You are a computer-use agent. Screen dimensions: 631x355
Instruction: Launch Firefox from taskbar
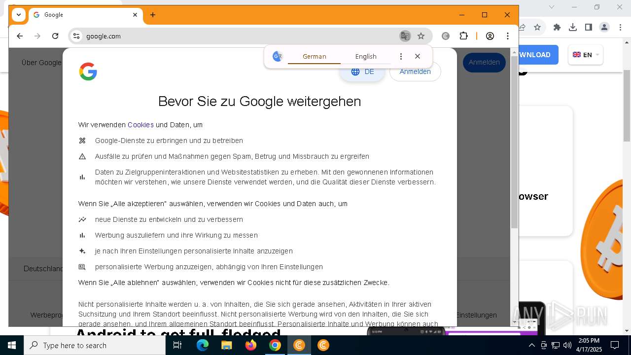(x=251, y=345)
